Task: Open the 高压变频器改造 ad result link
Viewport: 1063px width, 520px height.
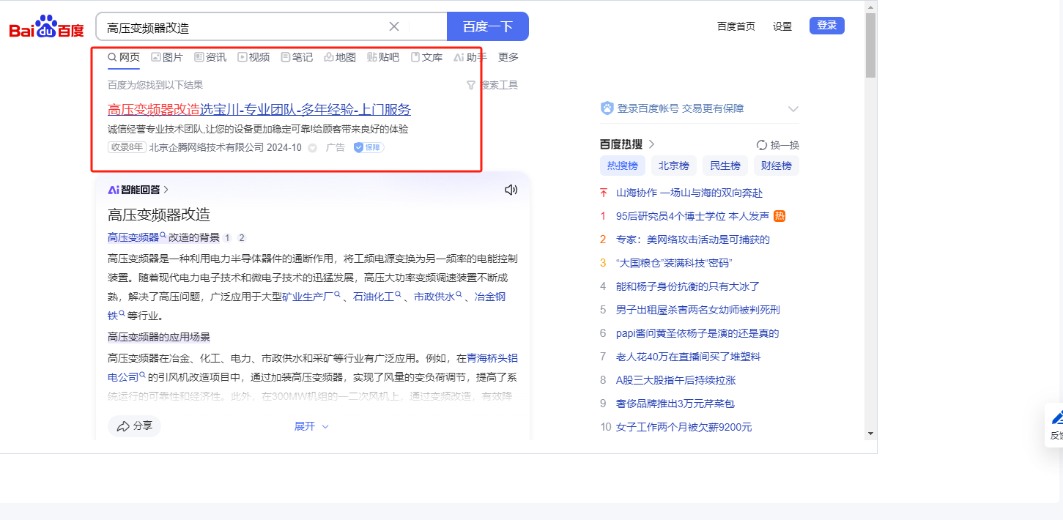Action: pos(259,110)
